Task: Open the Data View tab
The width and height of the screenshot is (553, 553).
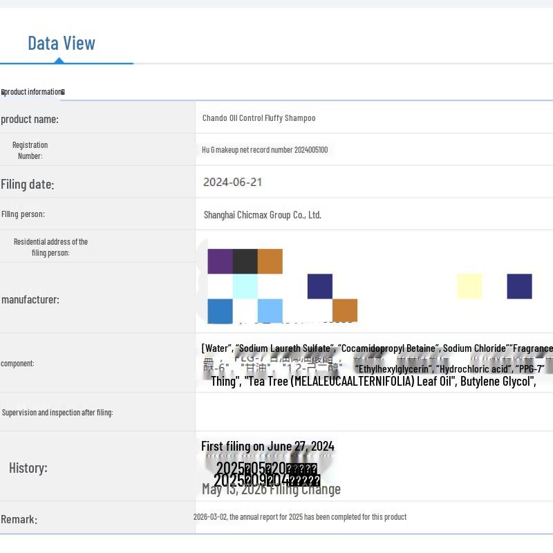Action: coord(62,44)
